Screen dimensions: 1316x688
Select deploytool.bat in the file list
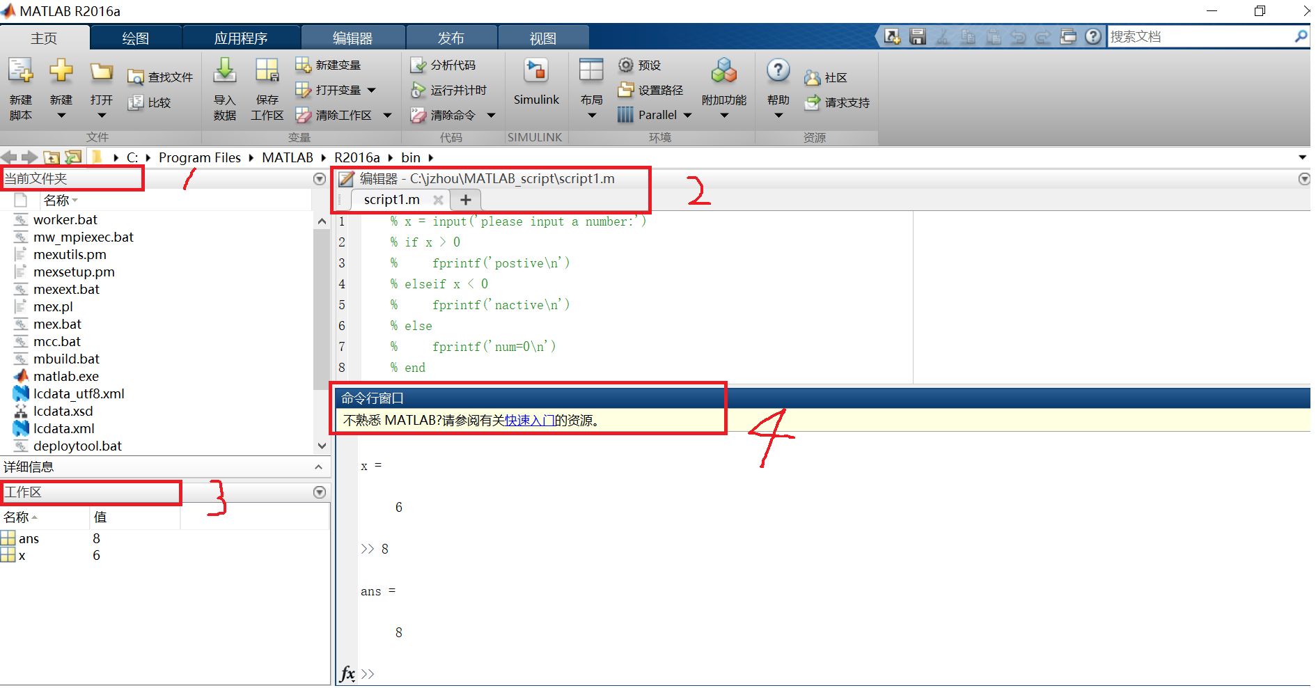point(77,446)
